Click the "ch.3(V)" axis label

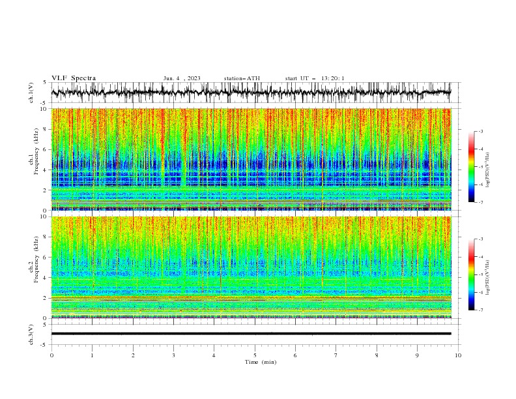click(x=31, y=334)
